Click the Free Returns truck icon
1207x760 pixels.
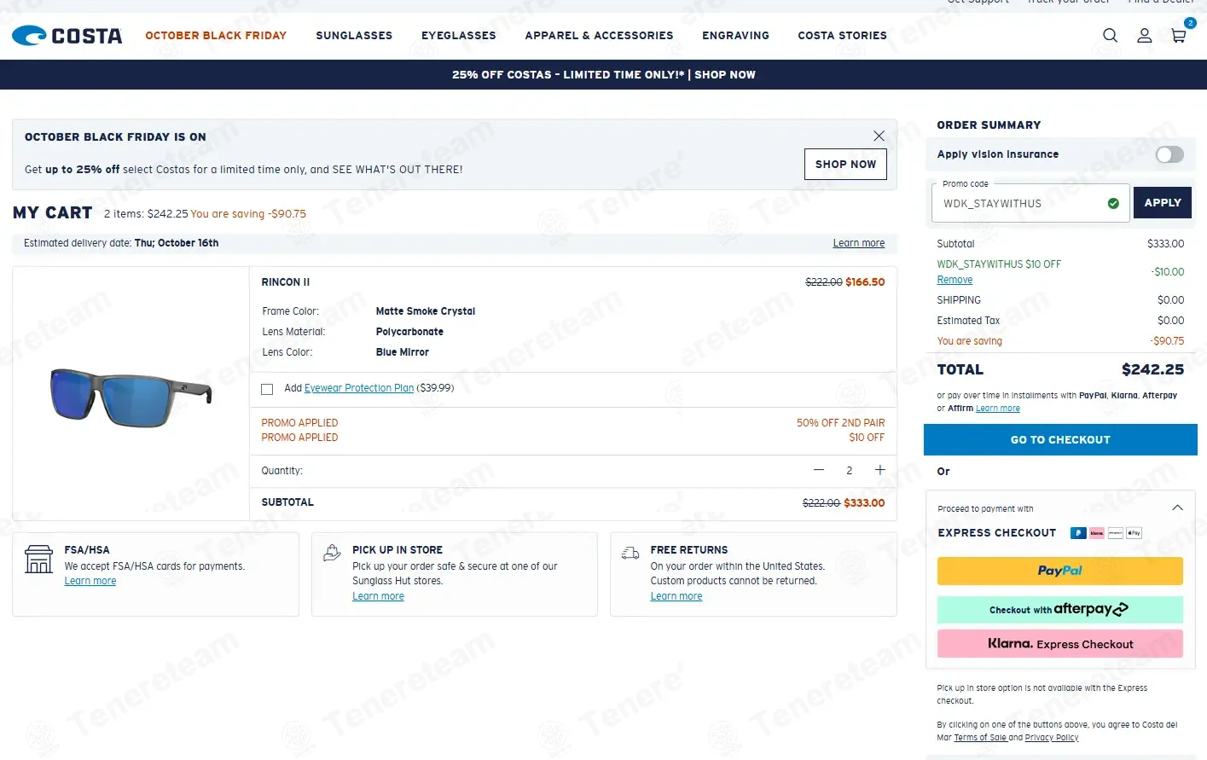[x=630, y=553]
